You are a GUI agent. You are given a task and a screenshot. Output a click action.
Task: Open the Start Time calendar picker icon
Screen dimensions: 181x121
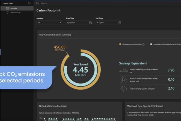click(90, 23)
